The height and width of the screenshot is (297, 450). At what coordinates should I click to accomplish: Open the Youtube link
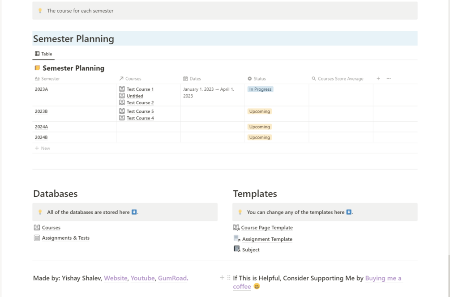click(x=143, y=278)
